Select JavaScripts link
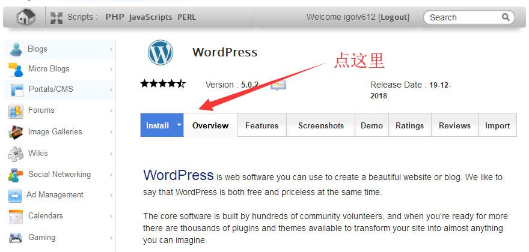This screenshot has height=252, width=529. pyautogui.click(x=150, y=17)
